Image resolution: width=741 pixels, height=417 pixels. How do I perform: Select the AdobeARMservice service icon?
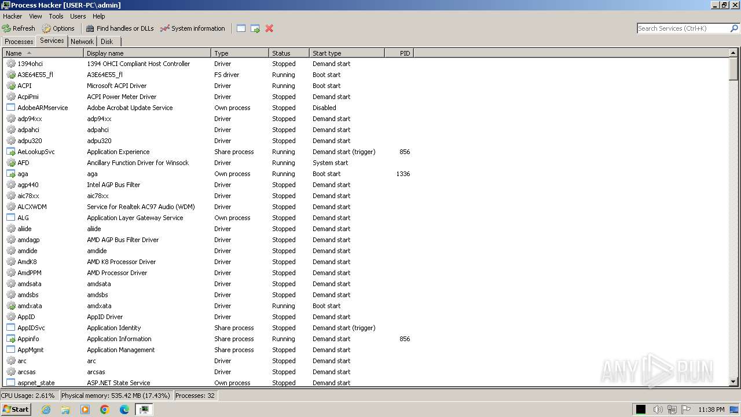click(x=11, y=108)
